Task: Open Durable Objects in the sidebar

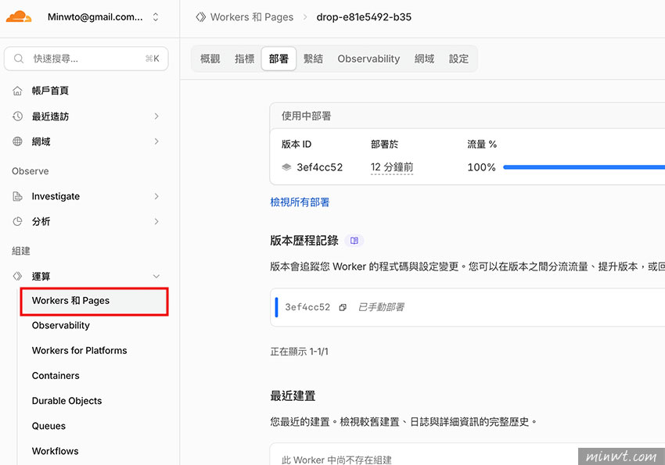Action: pyautogui.click(x=66, y=401)
